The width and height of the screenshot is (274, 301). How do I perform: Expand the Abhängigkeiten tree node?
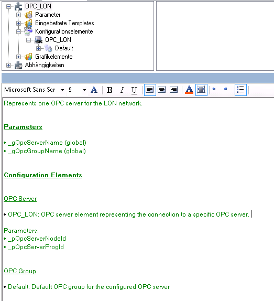point(8,65)
